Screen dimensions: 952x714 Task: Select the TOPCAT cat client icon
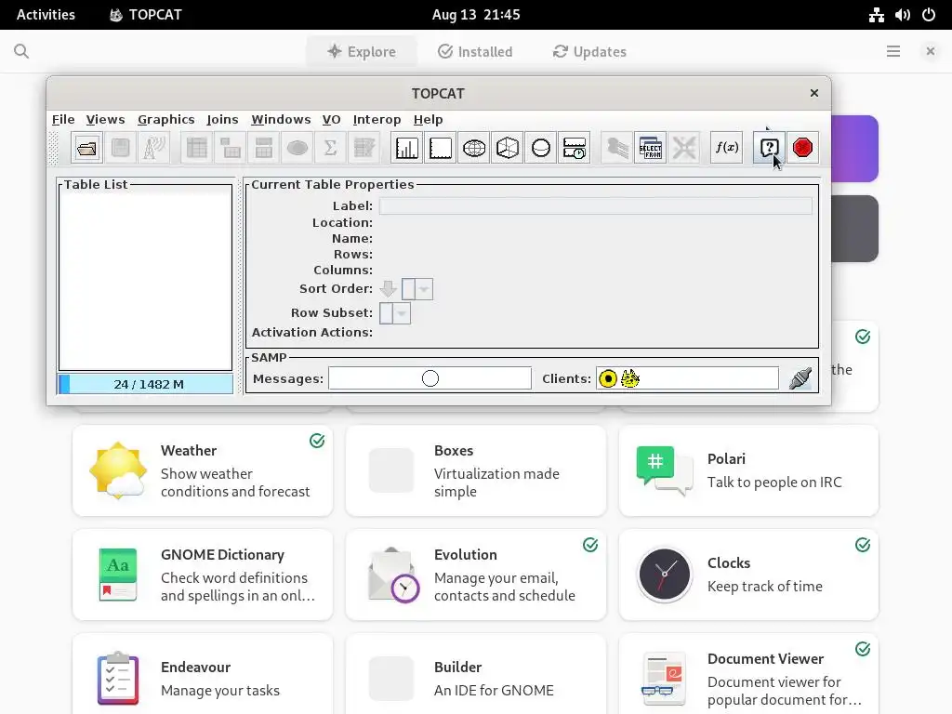coord(630,379)
